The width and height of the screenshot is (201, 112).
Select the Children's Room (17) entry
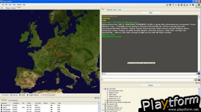point(115,96)
